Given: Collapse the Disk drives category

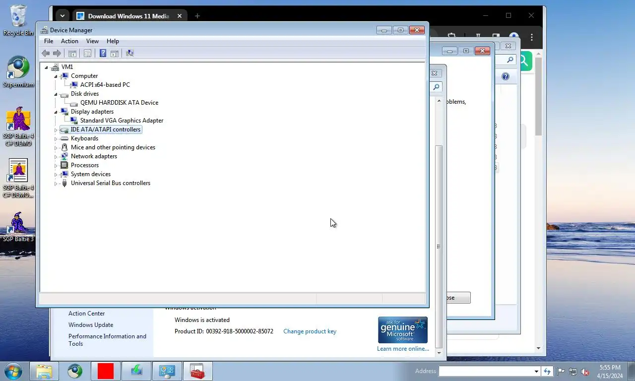Looking at the screenshot, I should tap(56, 94).
